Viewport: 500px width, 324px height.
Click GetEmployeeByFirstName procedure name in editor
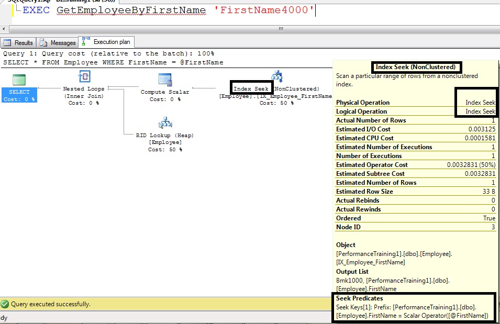click(131, 10)
